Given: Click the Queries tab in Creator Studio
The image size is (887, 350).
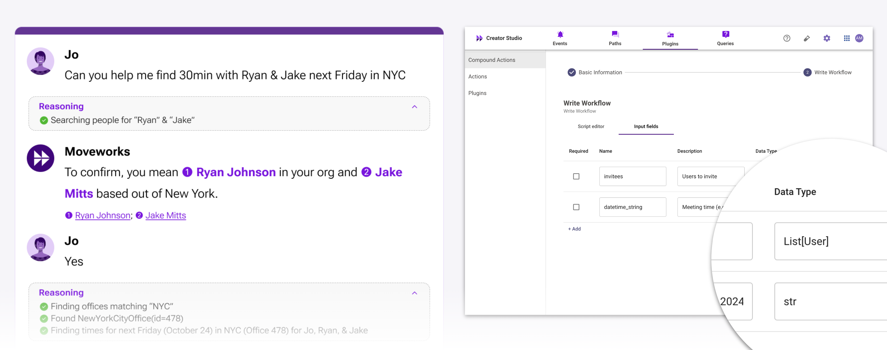Looking at the screenshot, I should [724, 39].
